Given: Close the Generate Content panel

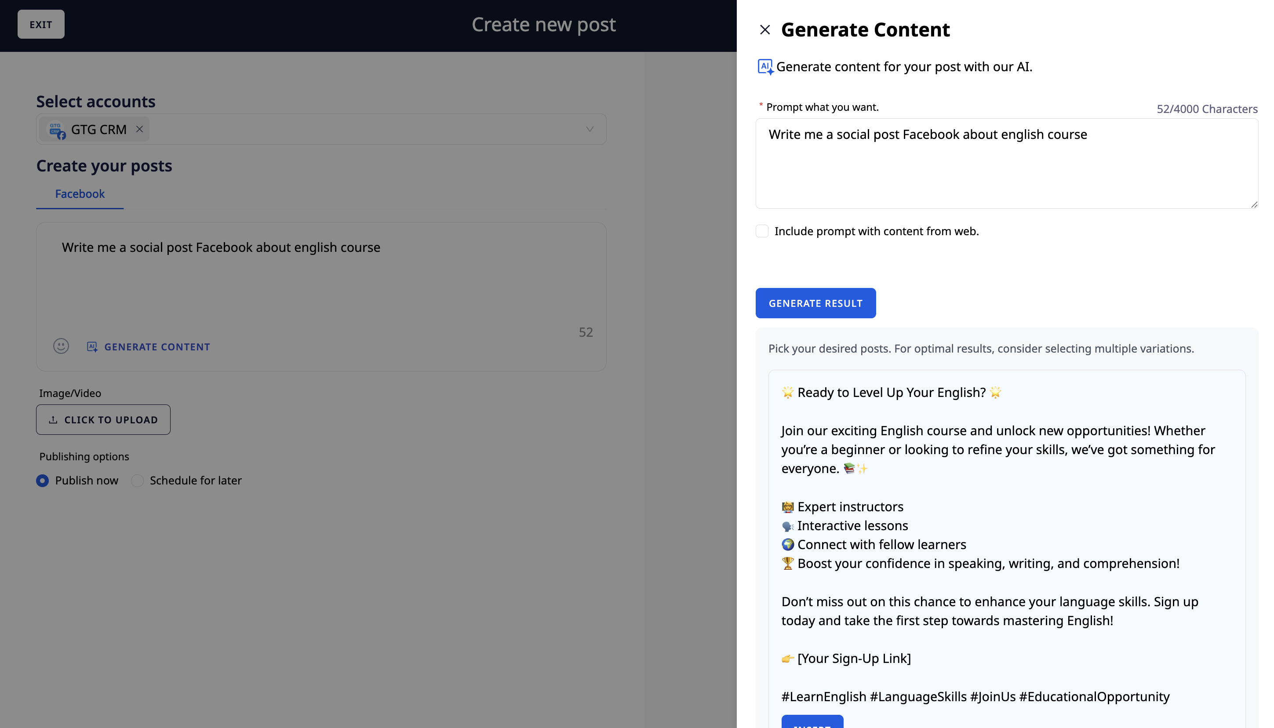Looking at the screenshot, I should point(764,30).
